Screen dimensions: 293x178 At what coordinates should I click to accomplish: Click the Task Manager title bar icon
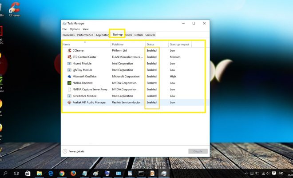(64, 24)
